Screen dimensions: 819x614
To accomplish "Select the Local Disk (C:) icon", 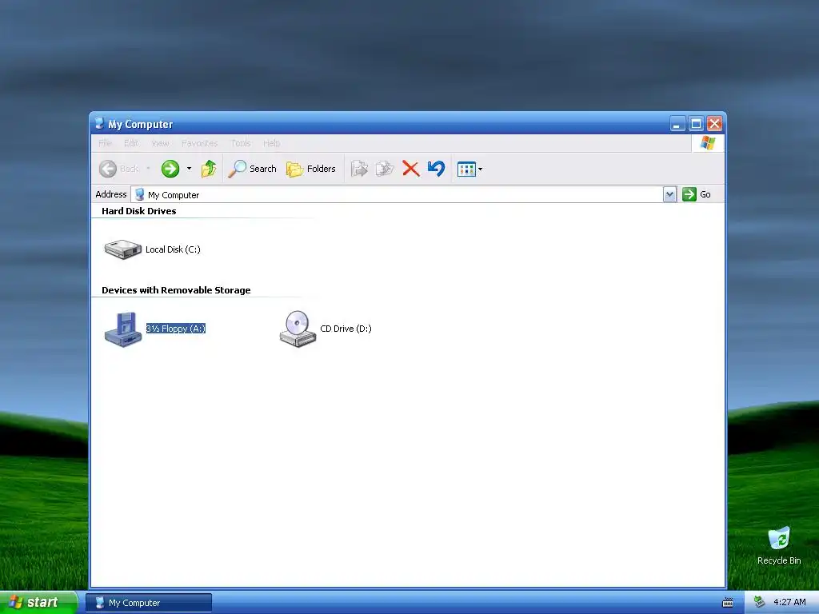I will (122, 249).
